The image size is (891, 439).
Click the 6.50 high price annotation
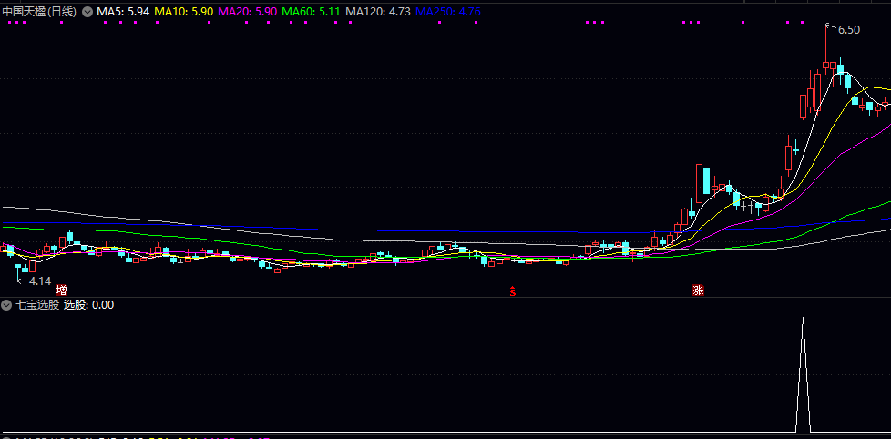(847, 30)
